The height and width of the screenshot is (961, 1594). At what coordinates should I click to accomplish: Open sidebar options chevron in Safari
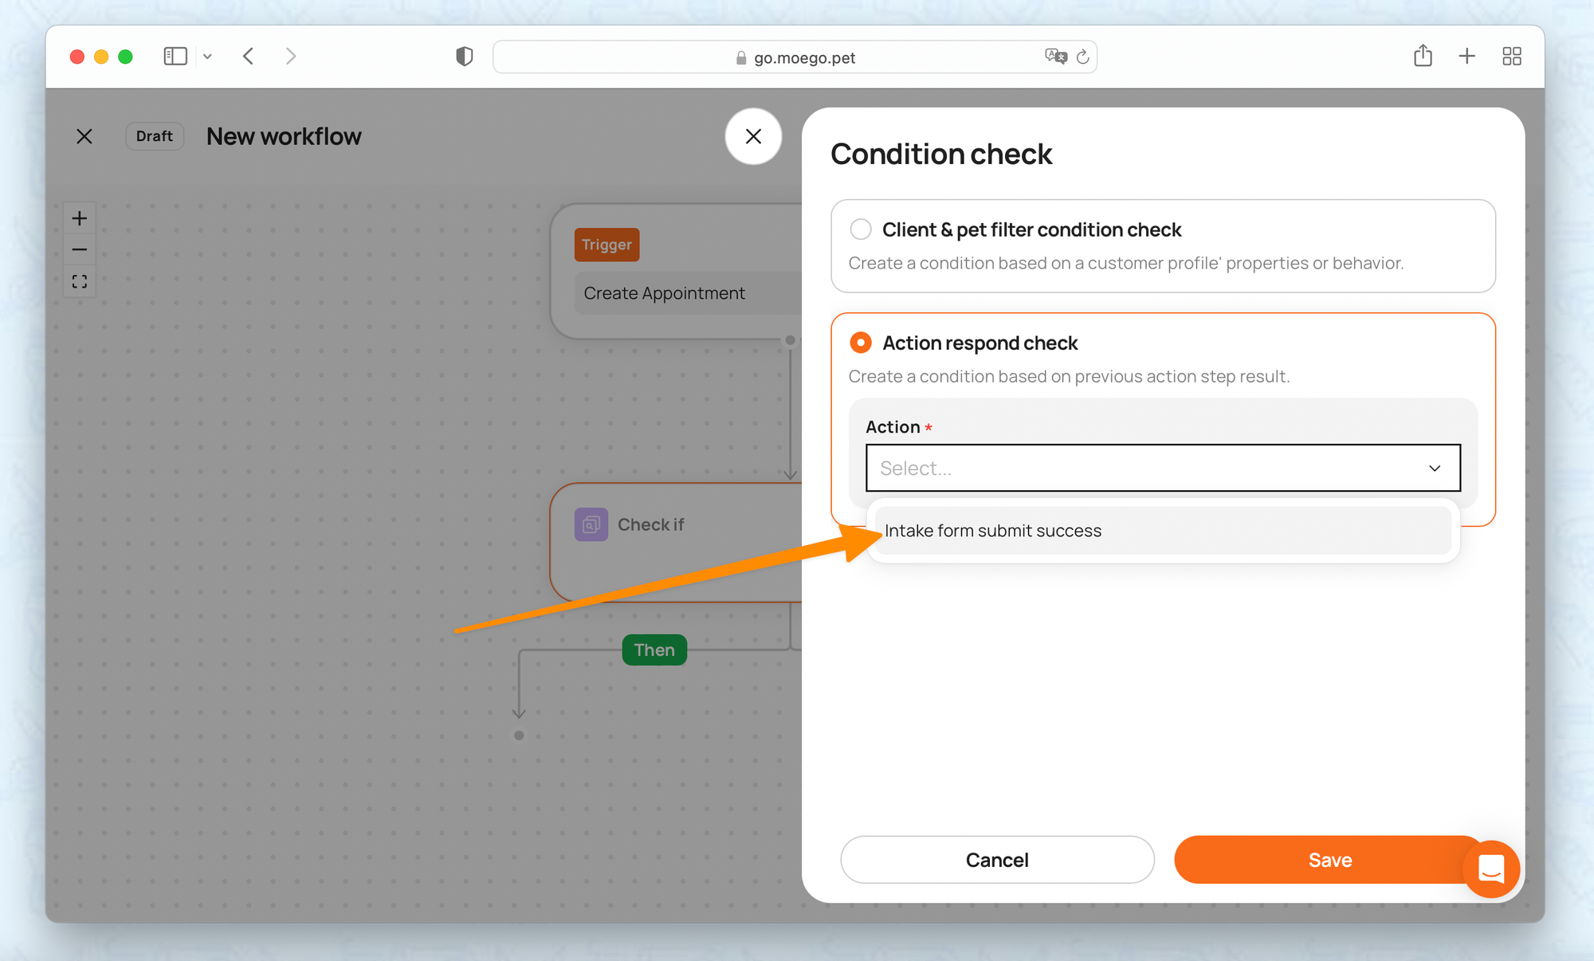coord(207,57)
